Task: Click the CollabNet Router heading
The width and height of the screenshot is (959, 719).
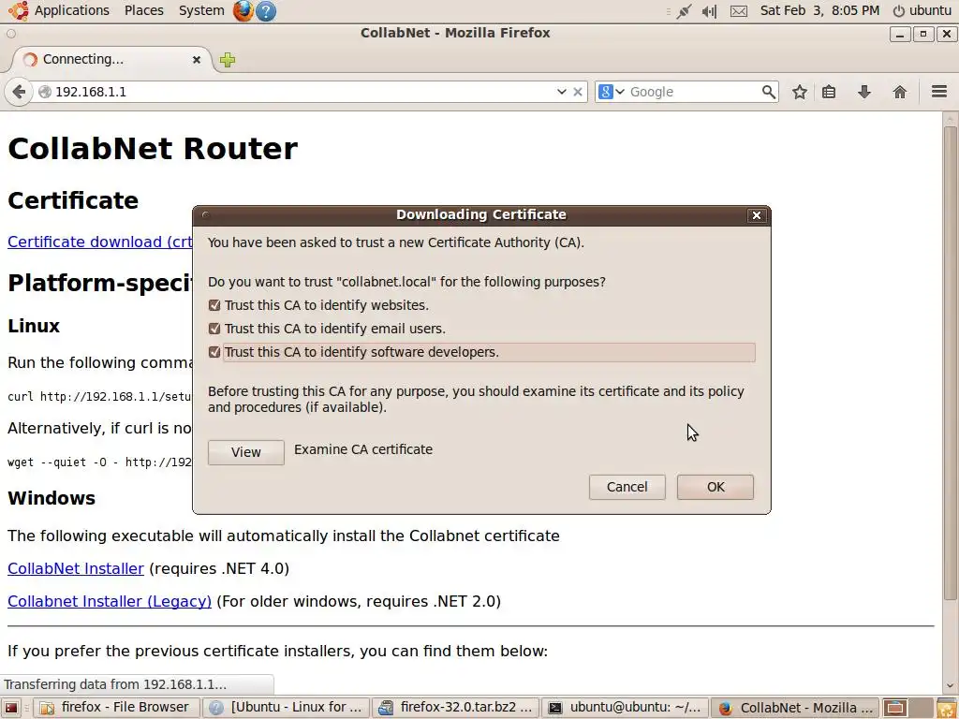Action: [153, 149]
